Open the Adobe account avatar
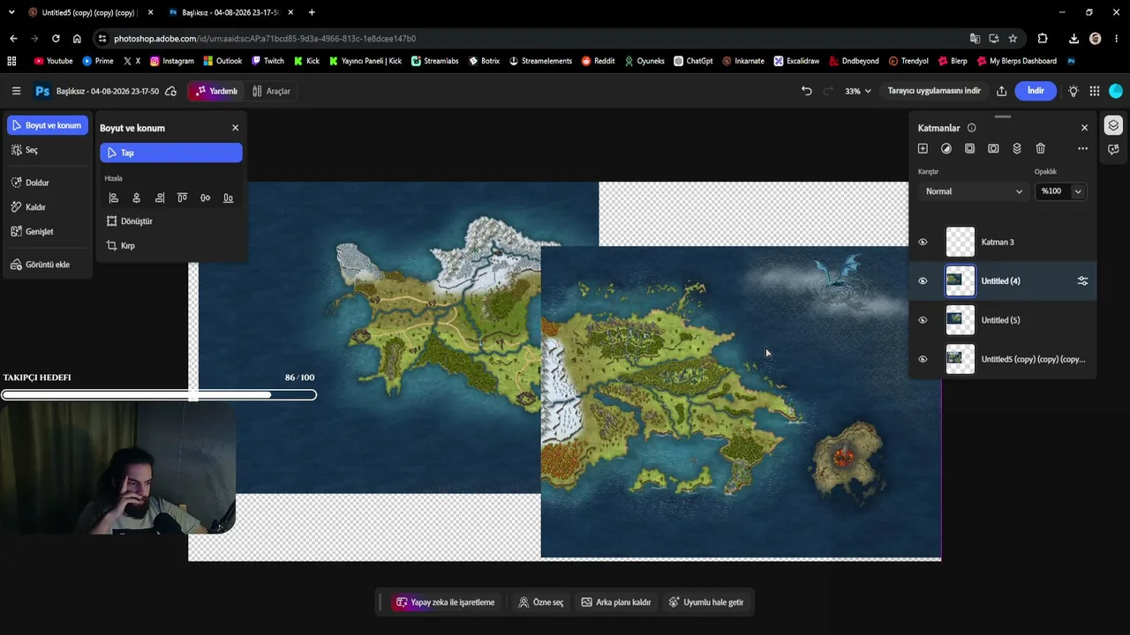 pos(1116,91)
